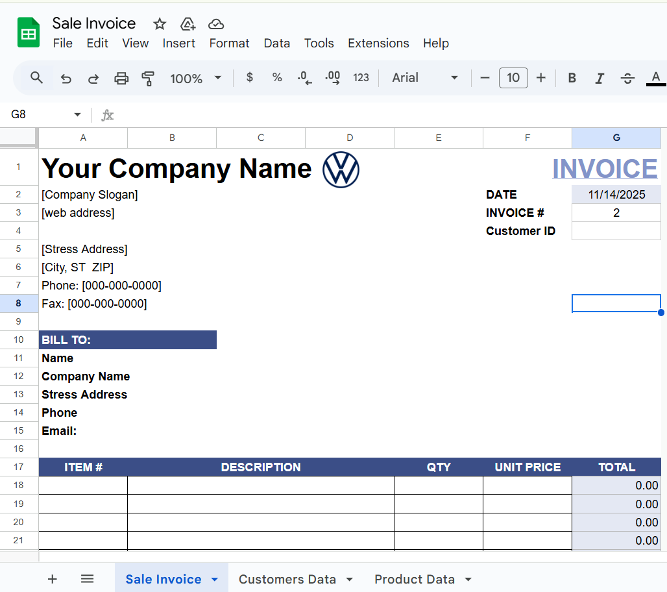Star the Sale Invoice spreadsheet
The height and width of the screenshot is (592, 667).
(159, 23)
